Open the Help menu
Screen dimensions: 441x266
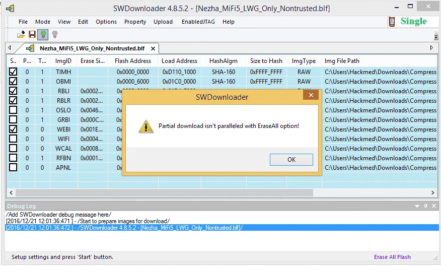229,22
